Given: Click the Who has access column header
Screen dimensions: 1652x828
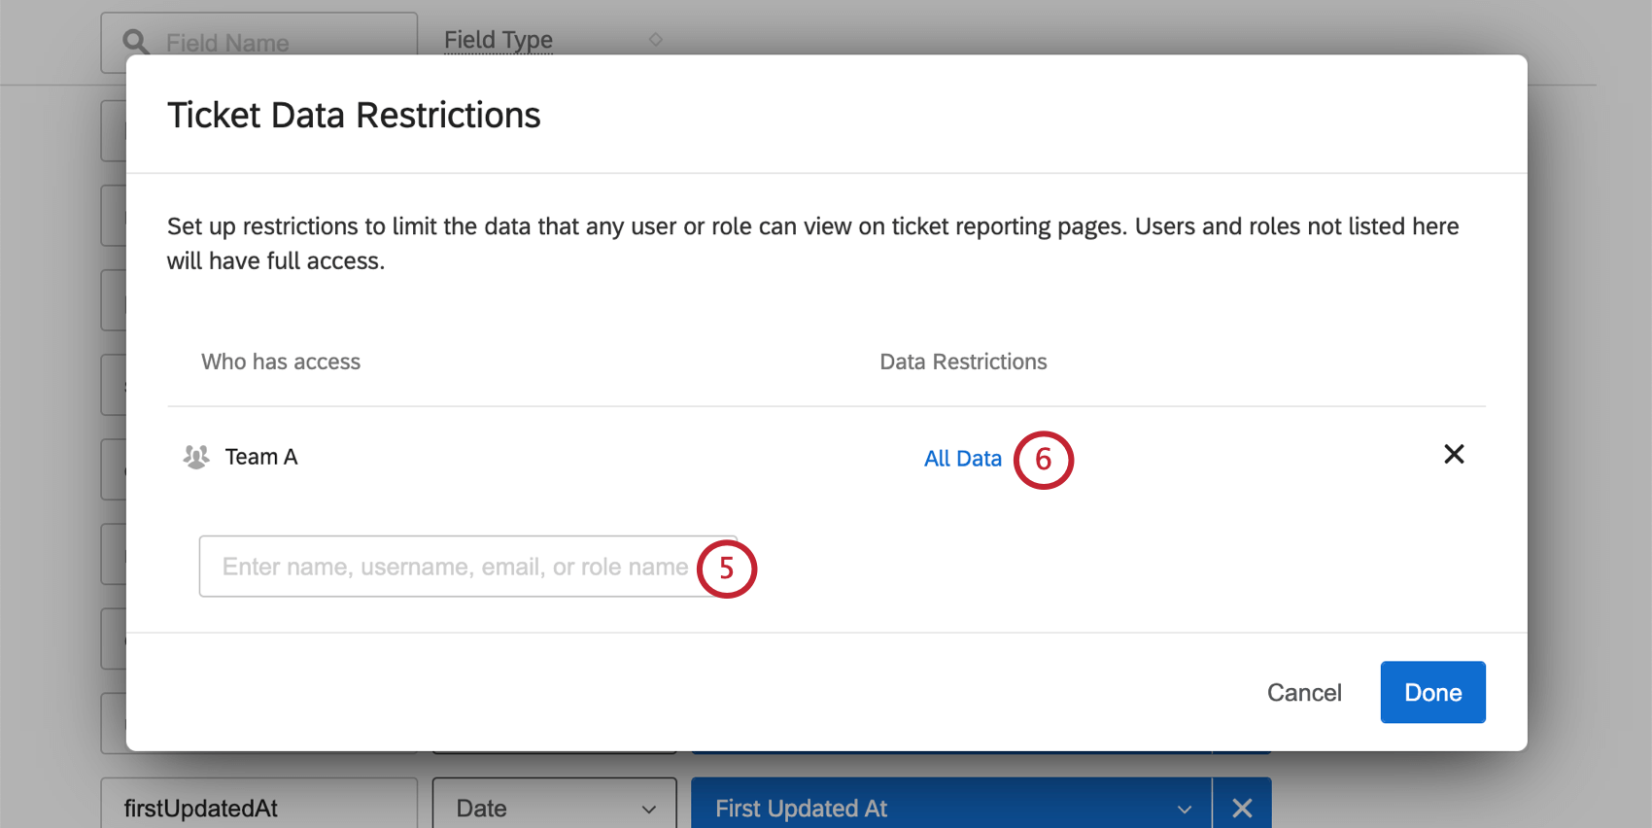Looking at the screenshot, I should (x=281, y=362).
